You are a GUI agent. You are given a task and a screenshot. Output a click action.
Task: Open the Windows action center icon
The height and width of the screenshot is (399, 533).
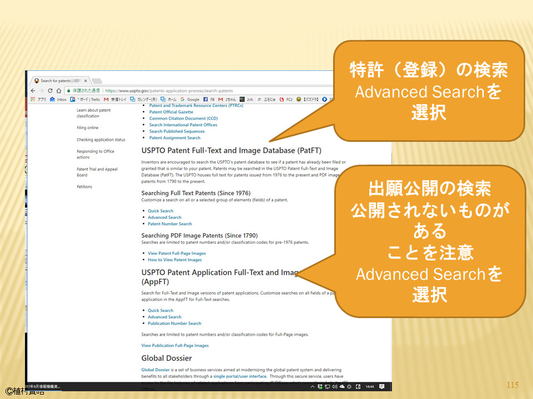382,386
